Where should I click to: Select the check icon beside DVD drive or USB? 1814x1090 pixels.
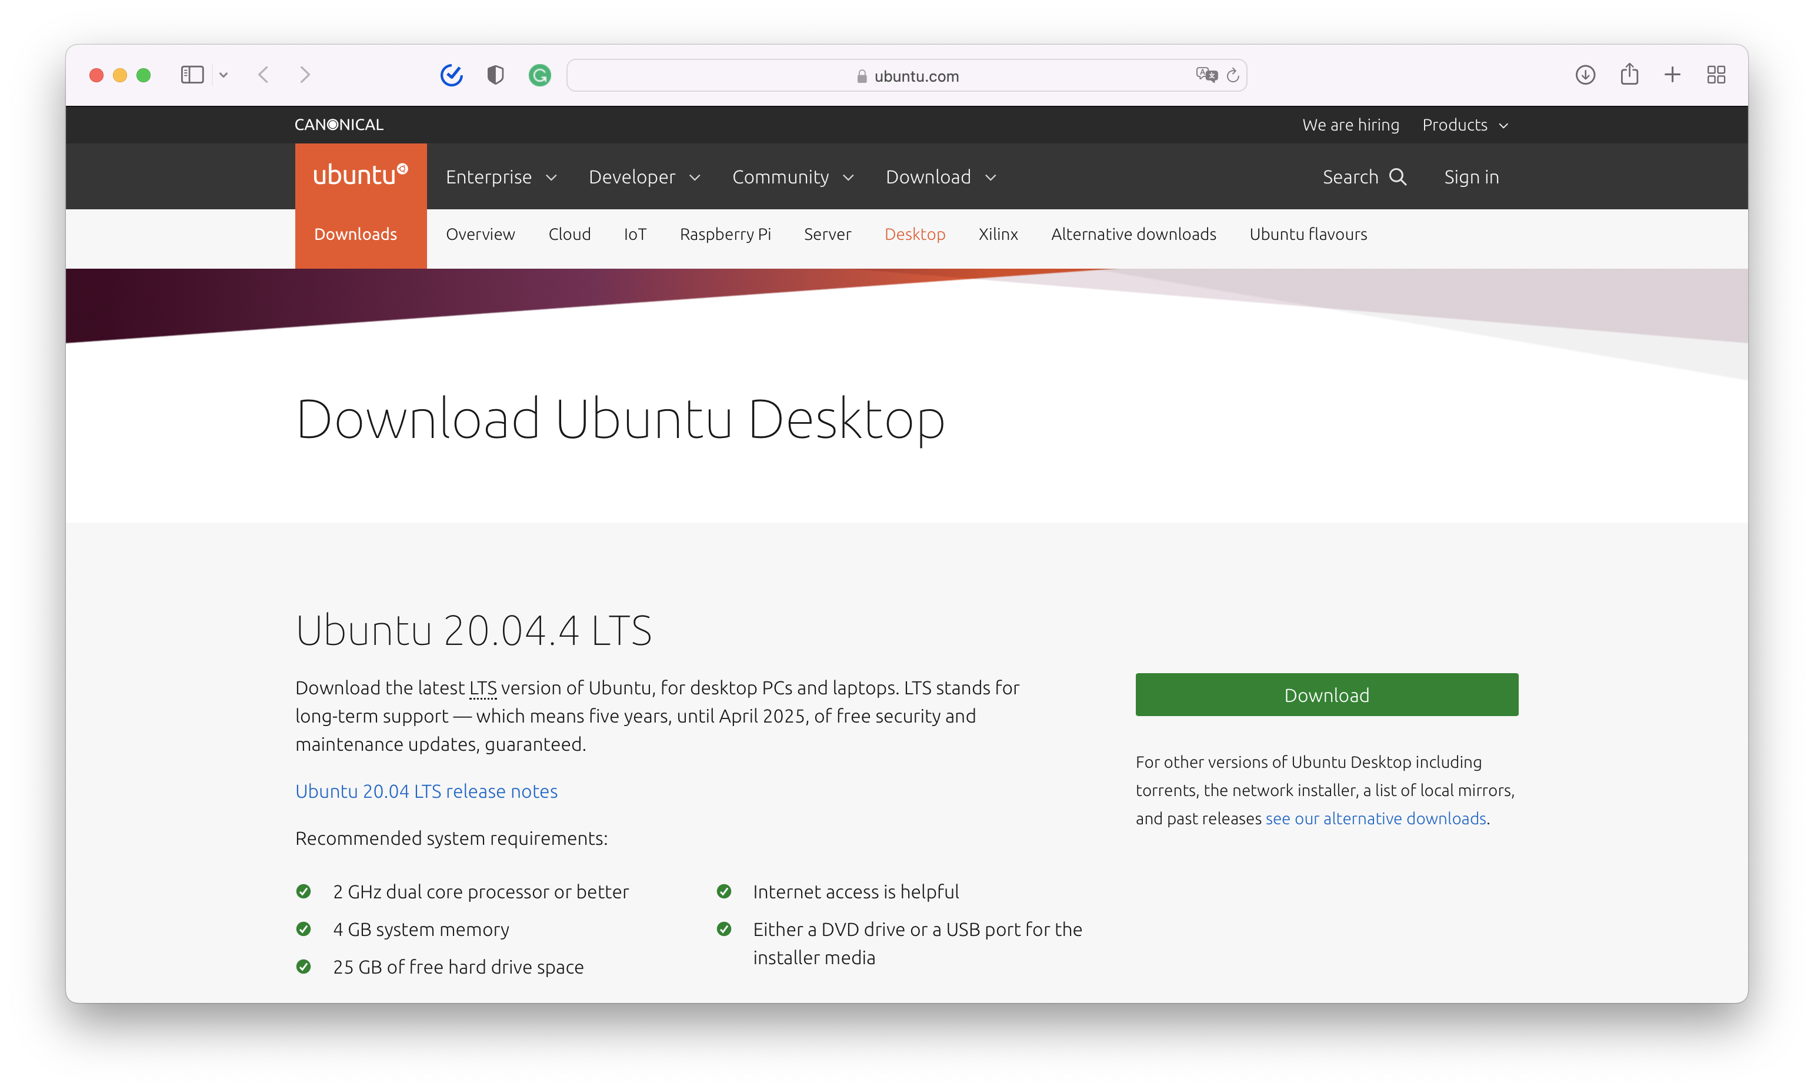click(x=723, y=929)
